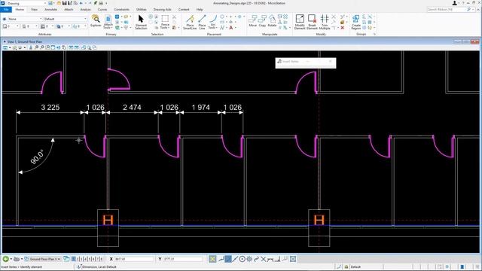Open the active level 'Default' dropdown
Screen dimensions: 482x271
(66, 19)
